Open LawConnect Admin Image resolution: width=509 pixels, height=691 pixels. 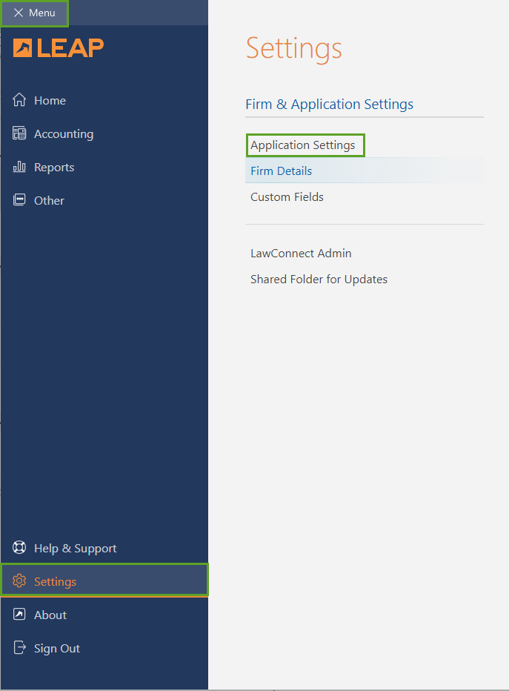click(301, 254)
